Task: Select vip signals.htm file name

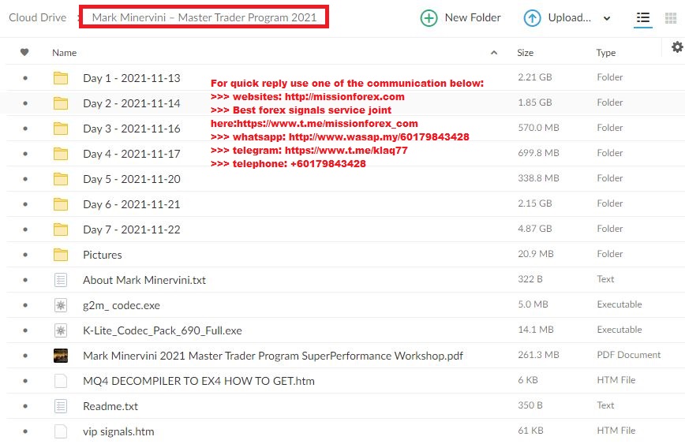Action: pos(118,431)
